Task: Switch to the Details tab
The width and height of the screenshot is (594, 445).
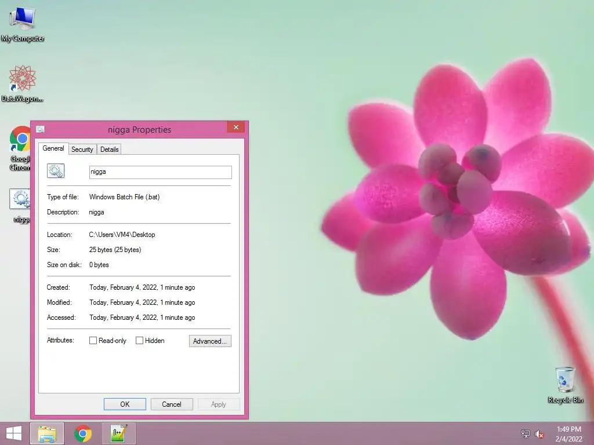Action: click(110, 149)
